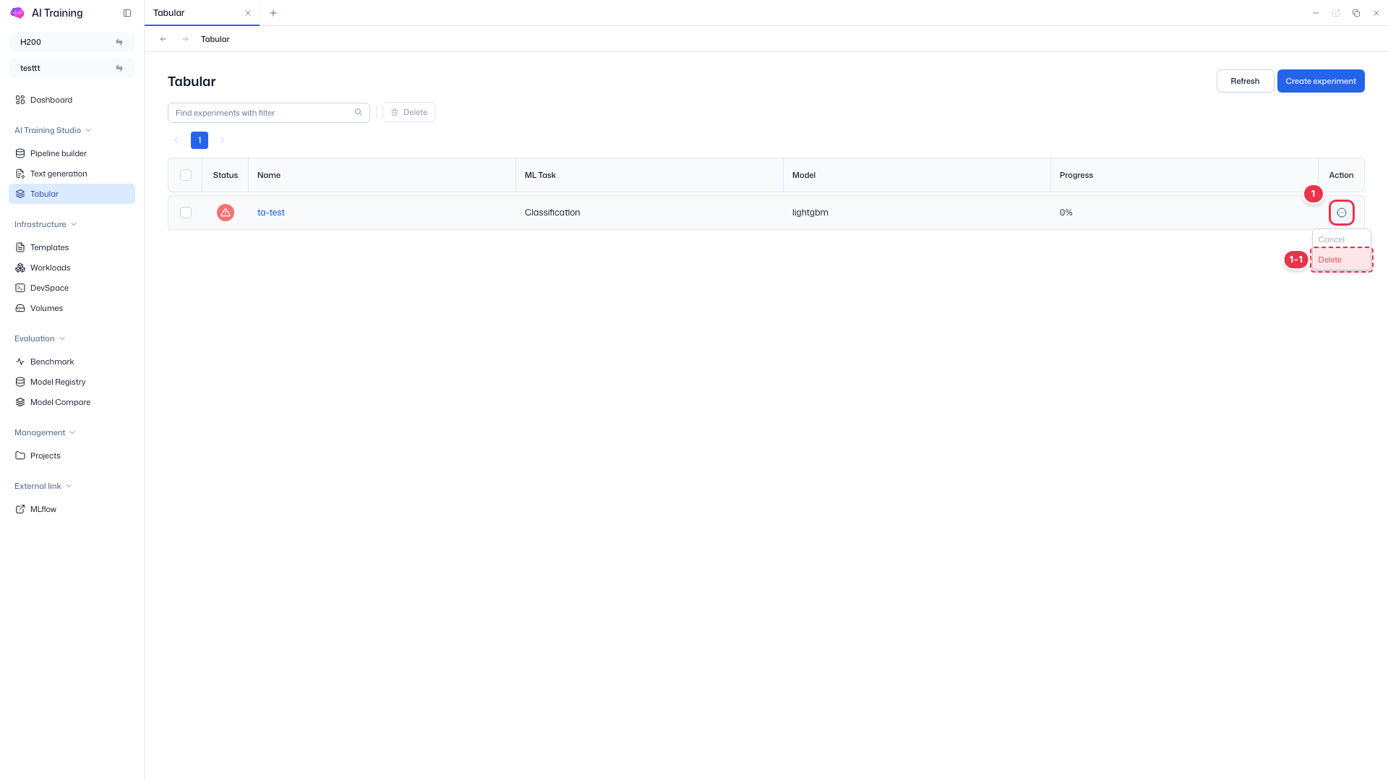Viewport: 1388px width, 781px height.
Task: Open Projects page
Action: (72, 456)
